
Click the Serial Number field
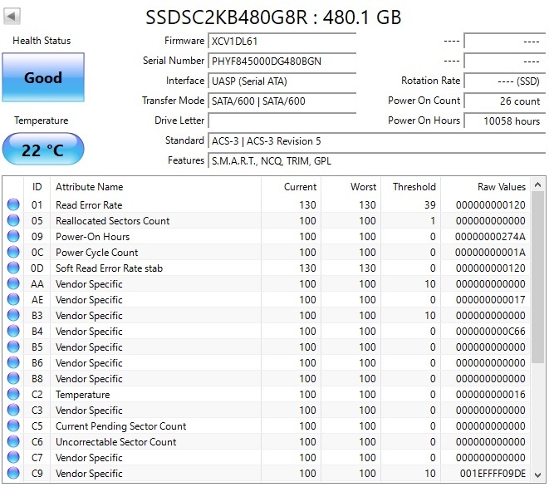[x=282, y=61]
